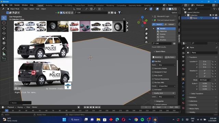The height and width of the screenshot is (123, 219).
Task: Click the viewport zoom magnifier icon
Action: click(146, 29)
